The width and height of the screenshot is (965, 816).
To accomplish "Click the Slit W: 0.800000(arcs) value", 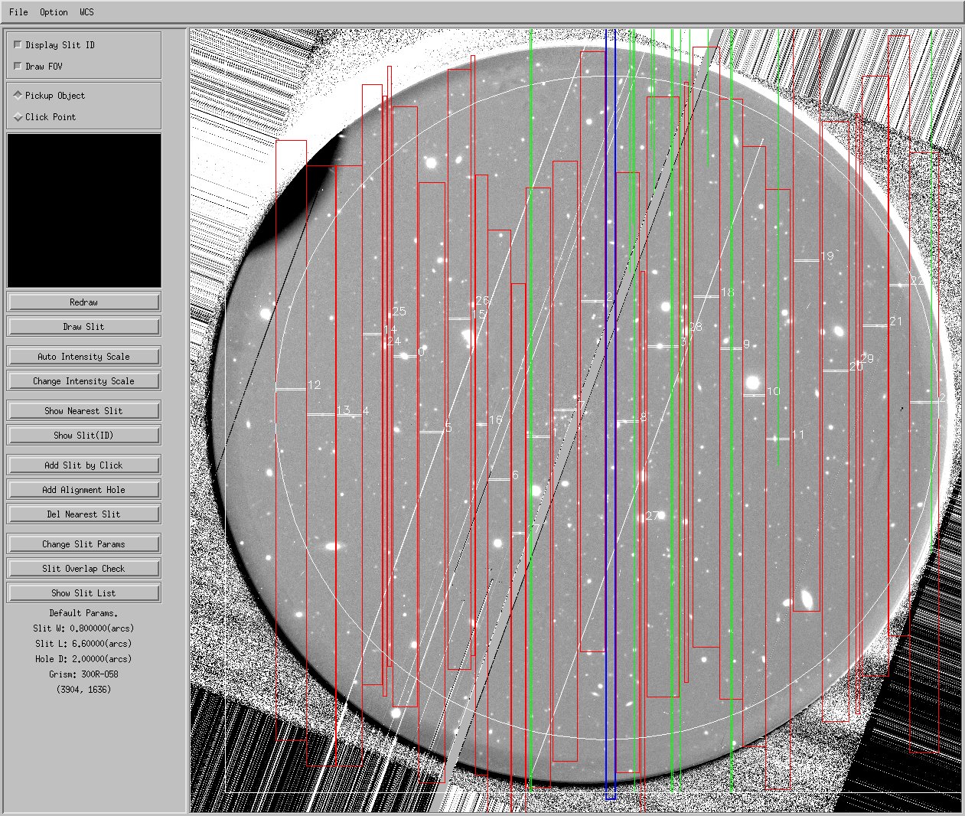I will click(x=83, y=628).
